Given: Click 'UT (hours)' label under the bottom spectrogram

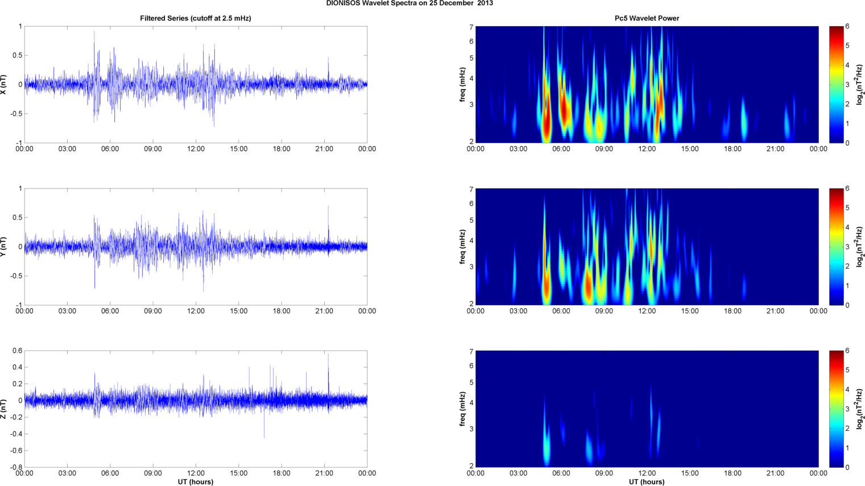Looking at the screenshot, I should tap(647, 482).
